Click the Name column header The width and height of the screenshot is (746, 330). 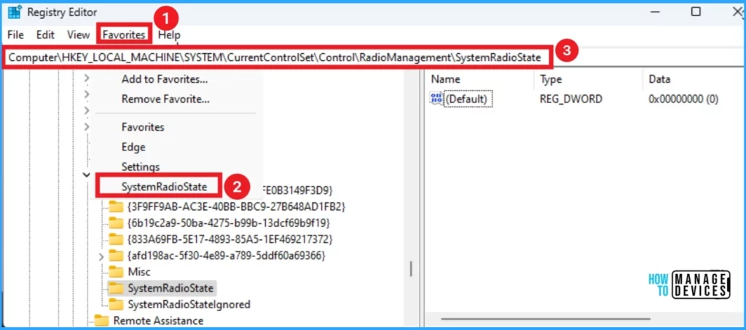pos(446,79)
